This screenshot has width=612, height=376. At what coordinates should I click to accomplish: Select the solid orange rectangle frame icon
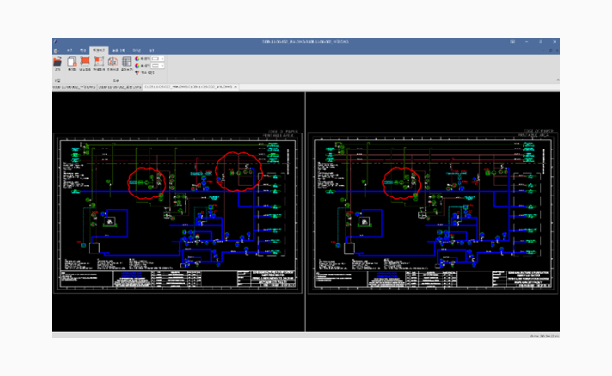coord(85,61)
